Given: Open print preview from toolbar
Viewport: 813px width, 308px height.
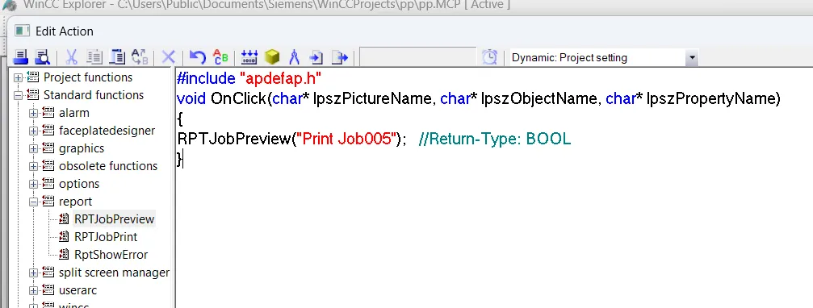Looking at the screenshot, I should pyautogui.click(x=42, y=57).
